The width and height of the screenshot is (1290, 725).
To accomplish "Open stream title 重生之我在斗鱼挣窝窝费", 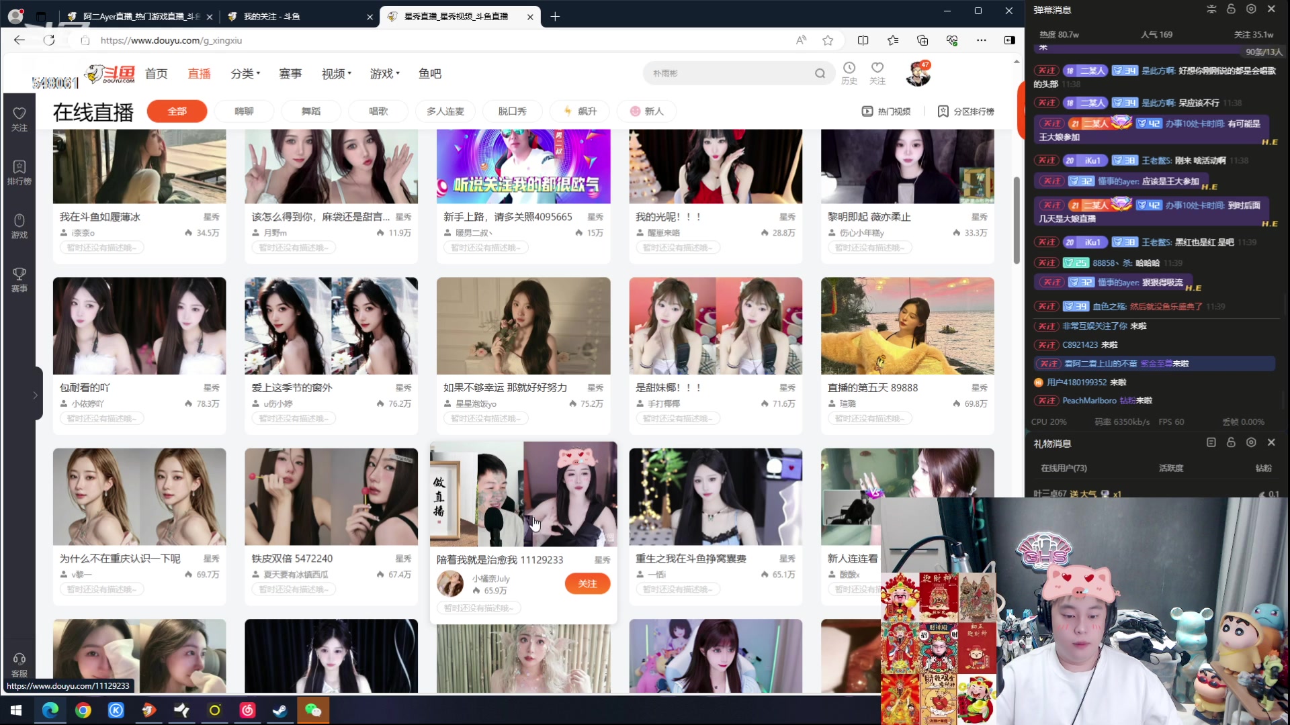I will point(691,559).
